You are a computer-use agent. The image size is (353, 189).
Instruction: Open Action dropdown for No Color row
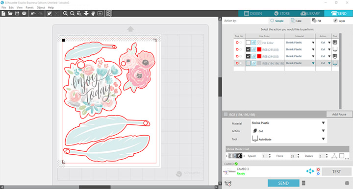click(329, 43)
